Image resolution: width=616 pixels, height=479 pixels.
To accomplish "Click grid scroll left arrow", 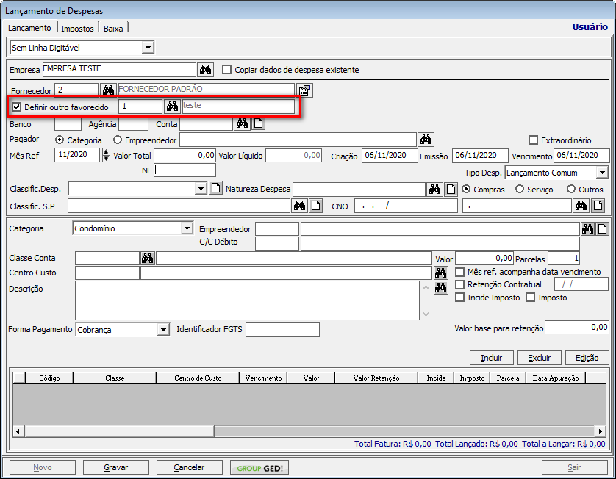I will 18,431.
